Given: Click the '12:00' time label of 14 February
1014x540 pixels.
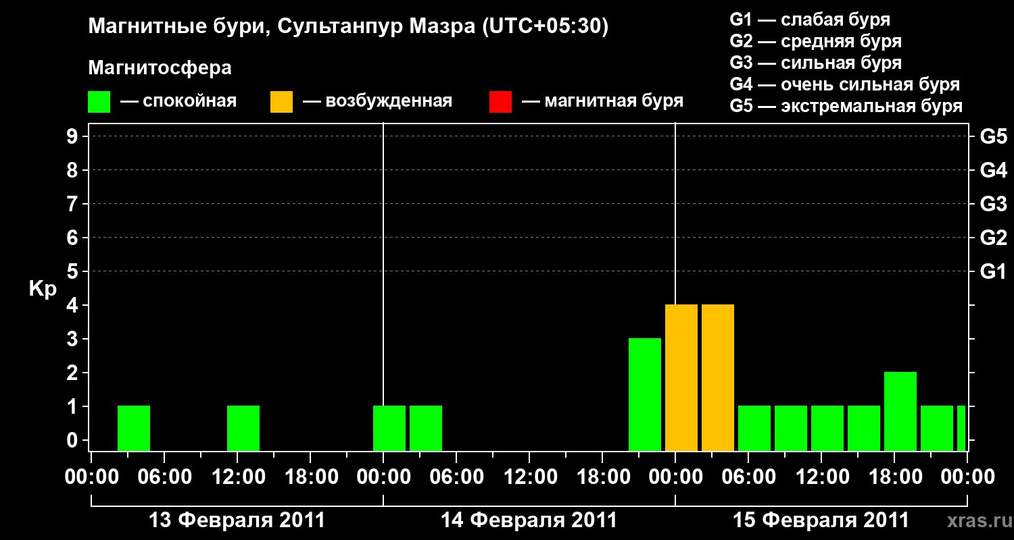Looking at the screenshot, I should (x=529, y=477).
